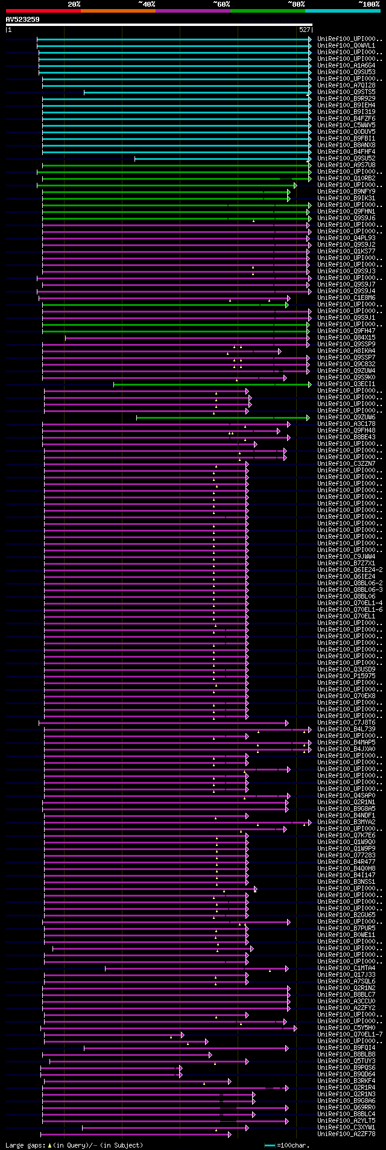Image resolution: width=386 pixels, height=1150 pixels.
Task: Select the UniRef100_Q70EK8 label
Action: pyautogui.click(x=346, y=696)
